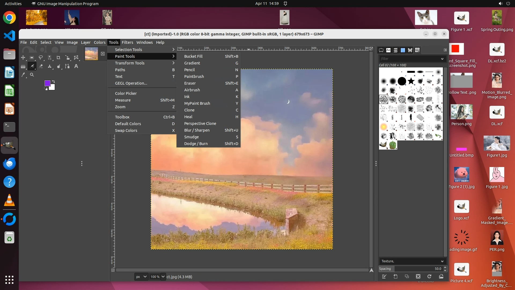Select the Eraser tool in toolbox
Viewport: 515px width, 290px height.
click(x=41, y=66)
